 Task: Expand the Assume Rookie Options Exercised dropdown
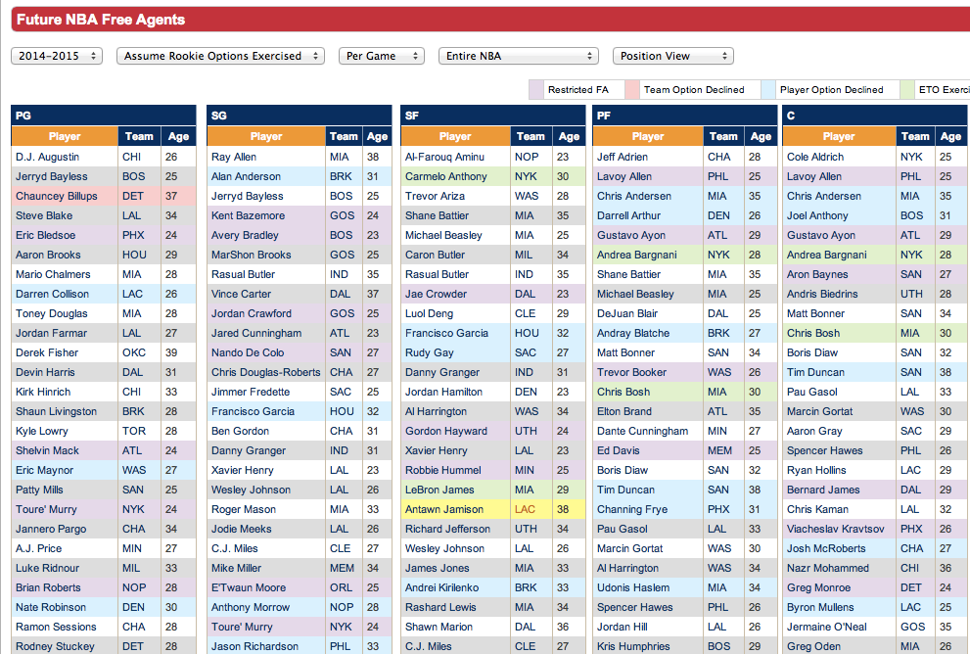click(x=220, y=56)
